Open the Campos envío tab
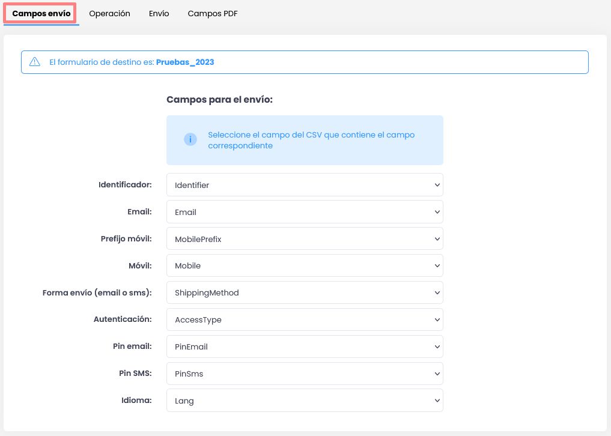The image size is (611, 436). 41,13
